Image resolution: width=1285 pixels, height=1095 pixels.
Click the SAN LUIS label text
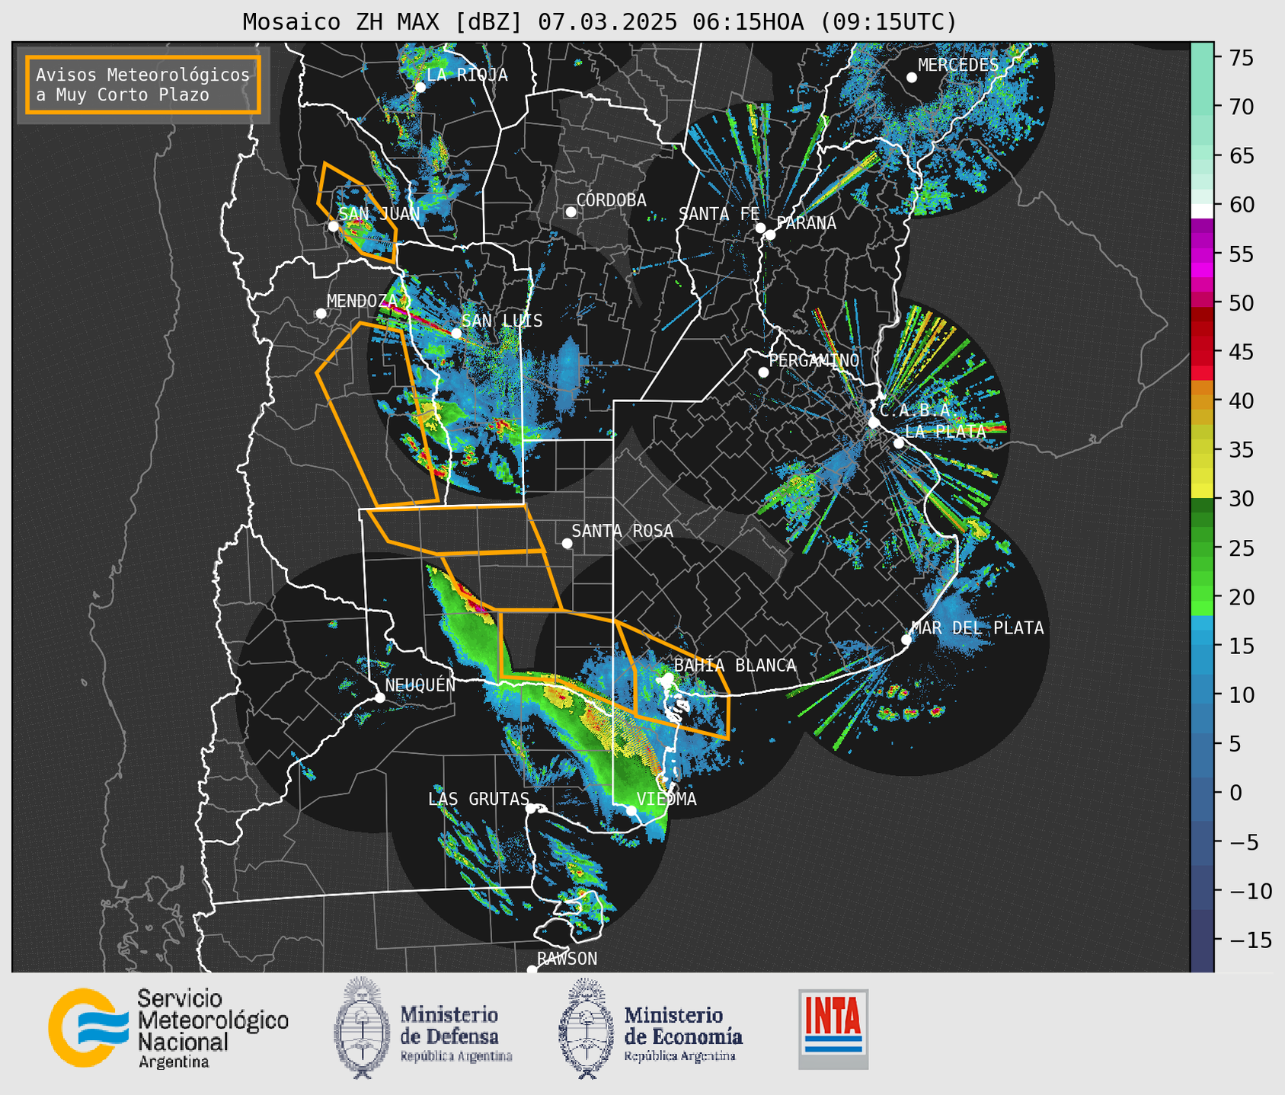click(503, 321)
